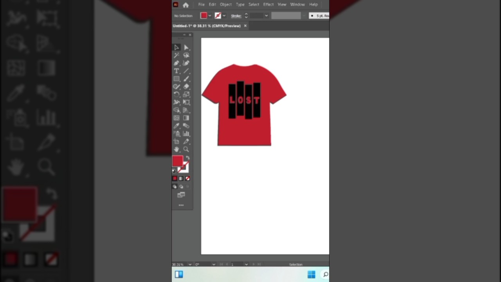This screenshot has height=282, width=501.
Task: Select the Shaper pencil tool
Action: point(177,87)
